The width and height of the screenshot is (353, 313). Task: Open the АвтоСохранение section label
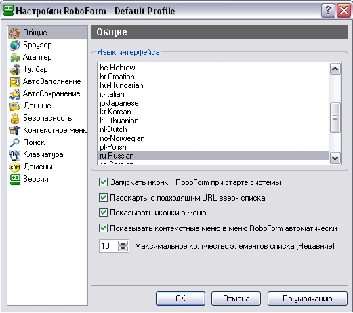pos(51,93)
